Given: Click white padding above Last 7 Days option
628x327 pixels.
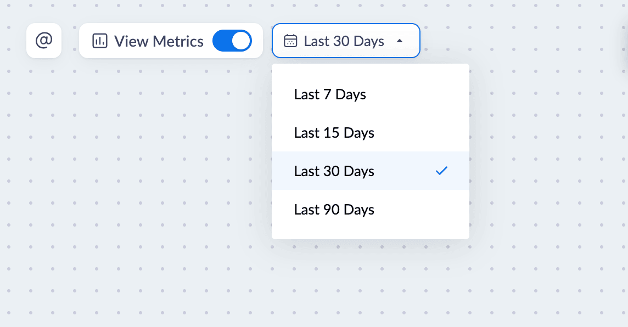Looking at the screenshot, I should click(x=371, y=70).
